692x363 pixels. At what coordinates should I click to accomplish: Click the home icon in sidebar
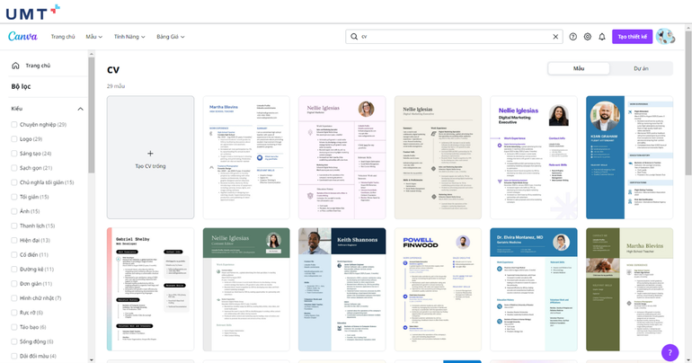[15, 66]
